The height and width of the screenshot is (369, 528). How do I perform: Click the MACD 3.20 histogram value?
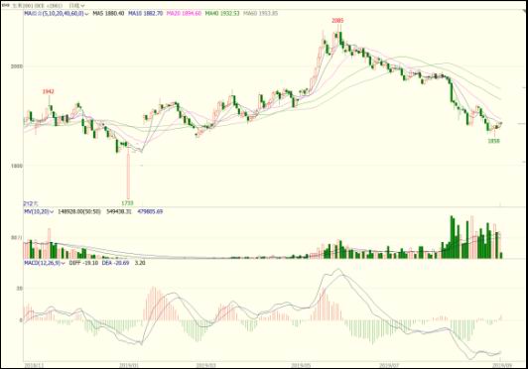[x=140, y=263]
